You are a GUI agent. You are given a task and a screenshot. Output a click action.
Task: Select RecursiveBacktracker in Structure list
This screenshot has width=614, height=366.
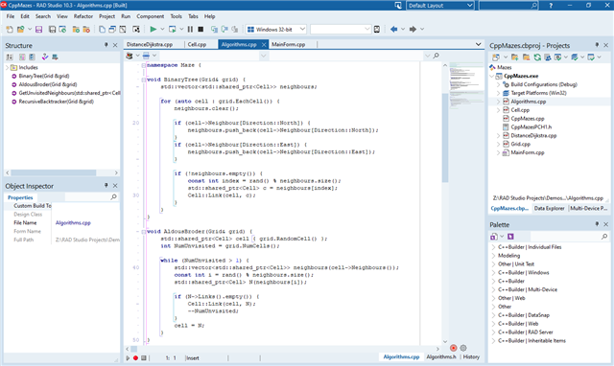pyautogui.click(x=56, y=102)
